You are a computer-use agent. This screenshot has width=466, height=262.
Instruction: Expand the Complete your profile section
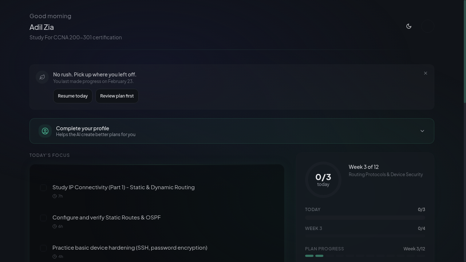pyautogui.click(x=422, y=131)
